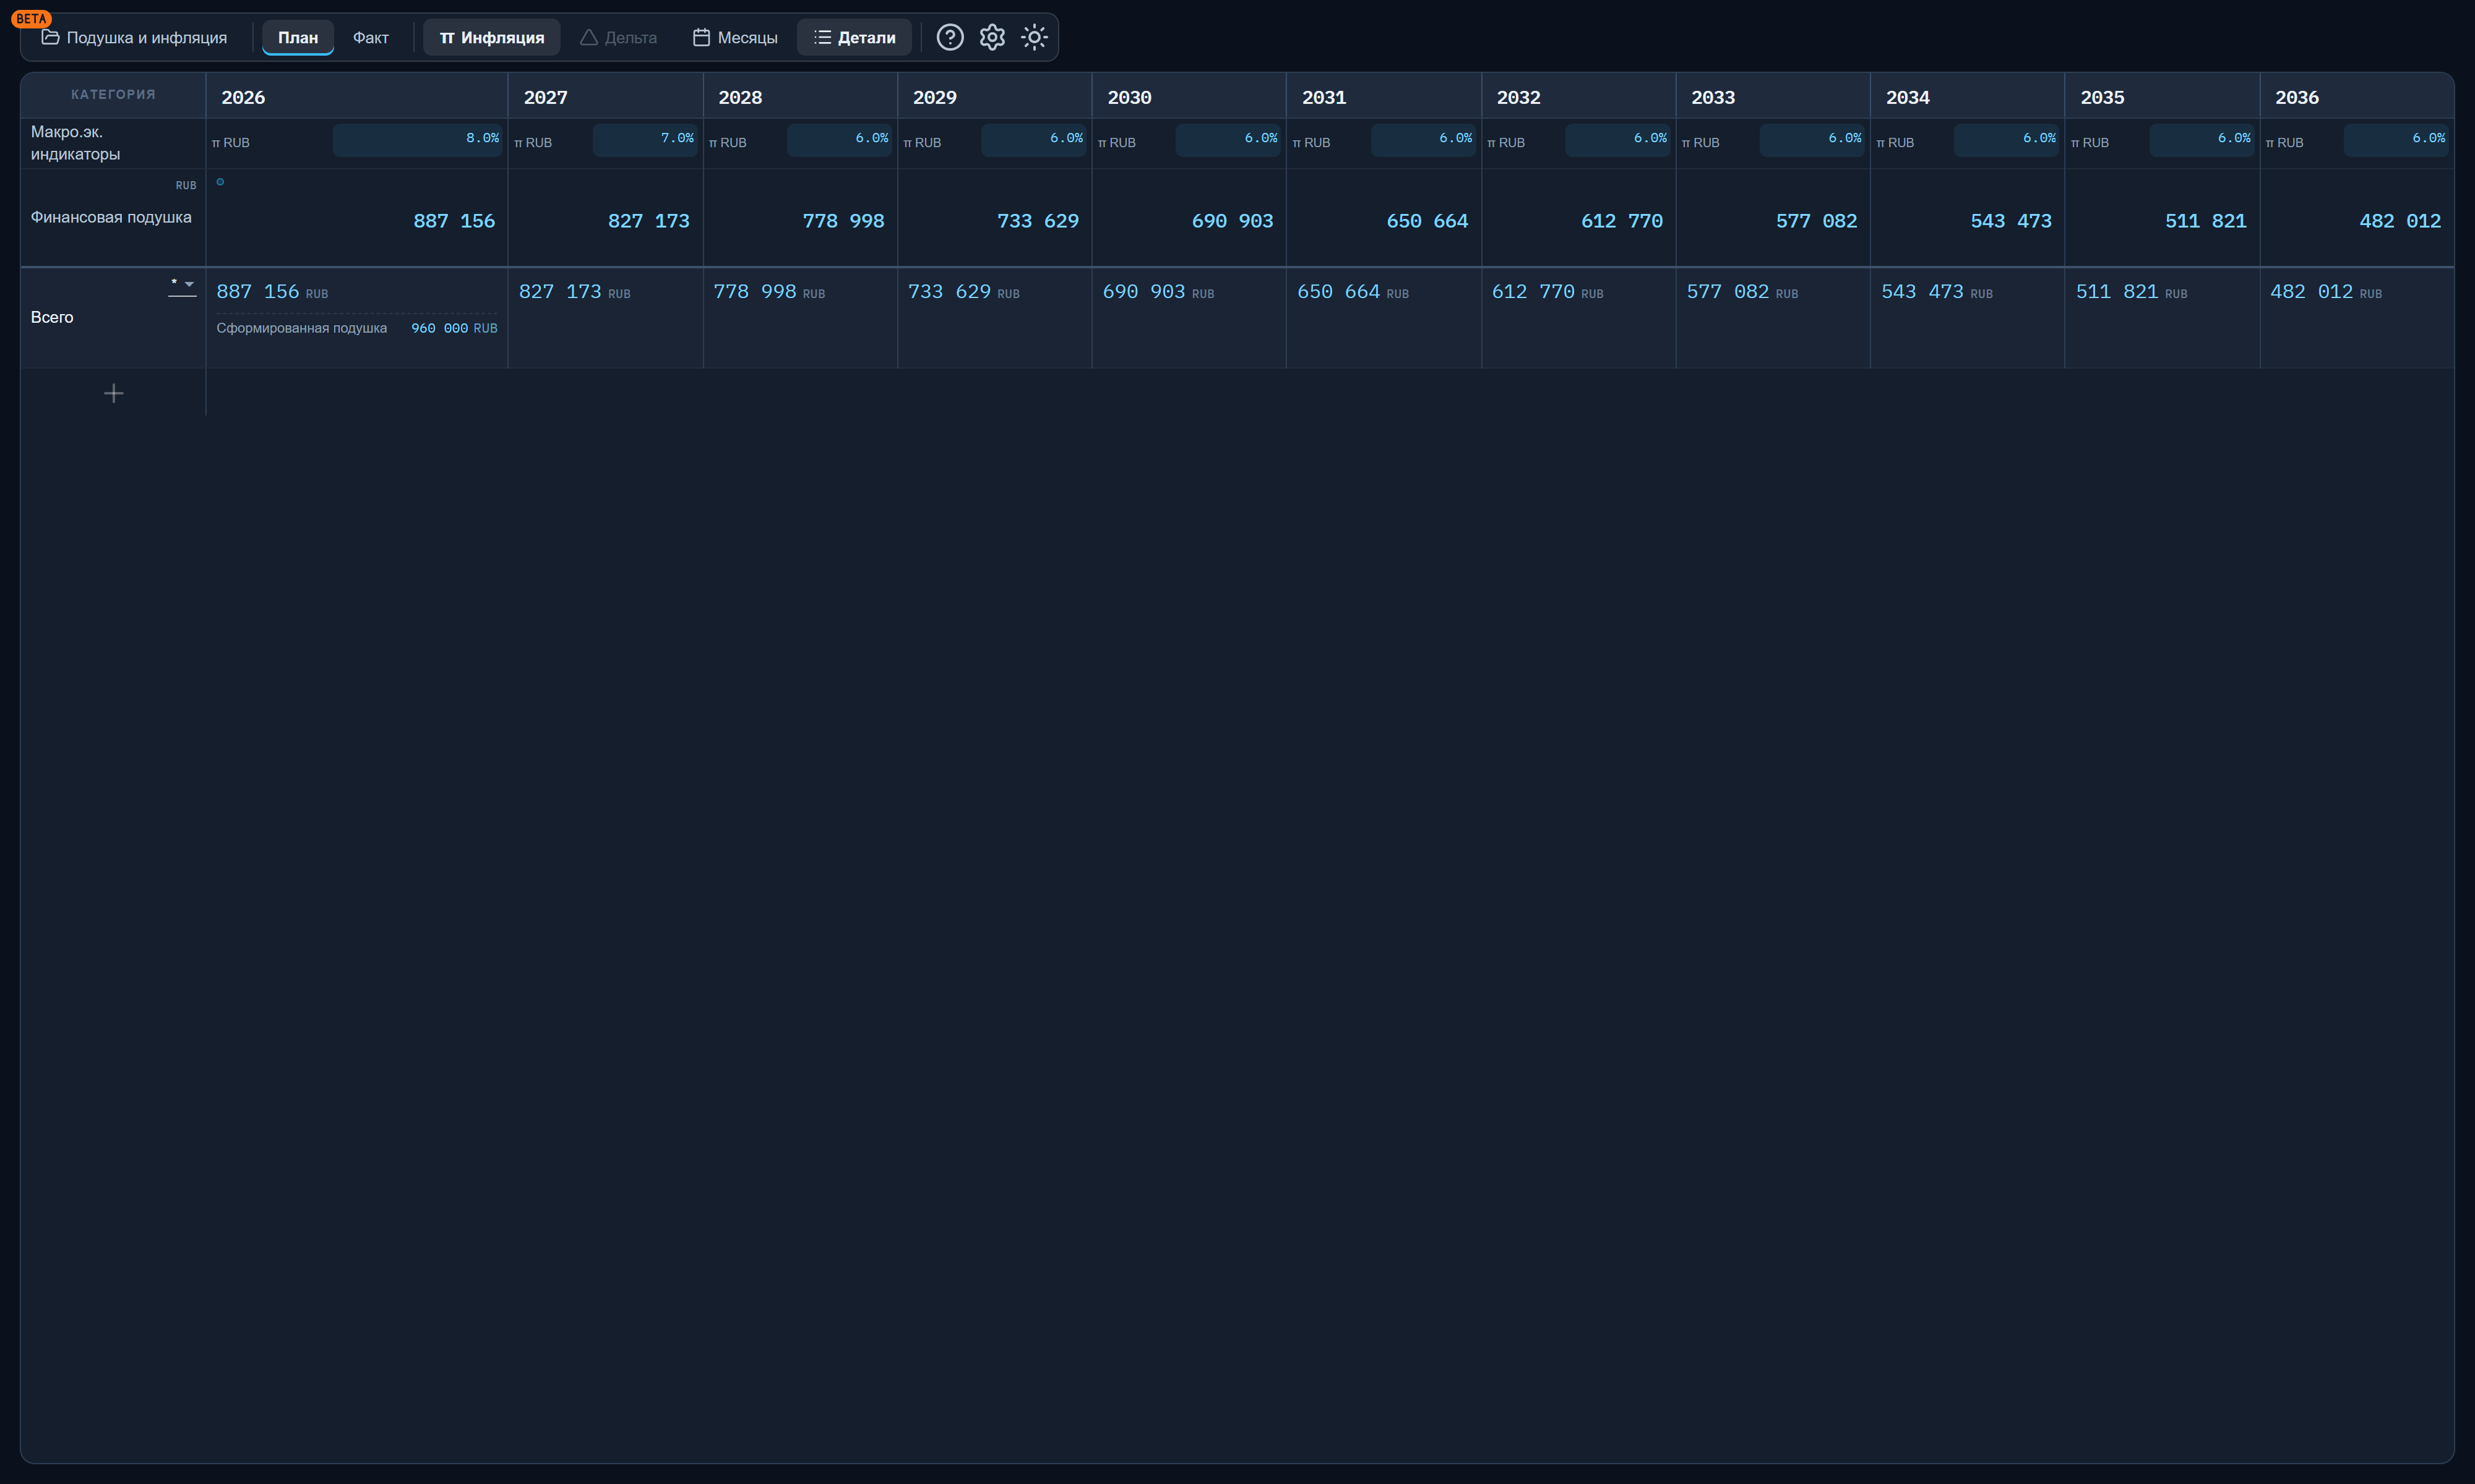Select Финансовая подушка value 543 473
Image resolution: width=2475 pixels, height=1484 pixels.
(2011, 221)
